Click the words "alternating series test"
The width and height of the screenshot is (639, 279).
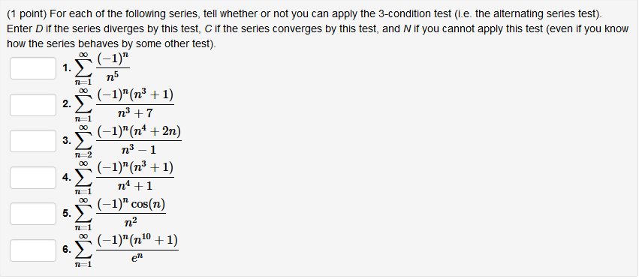click(x=546, y=14)
